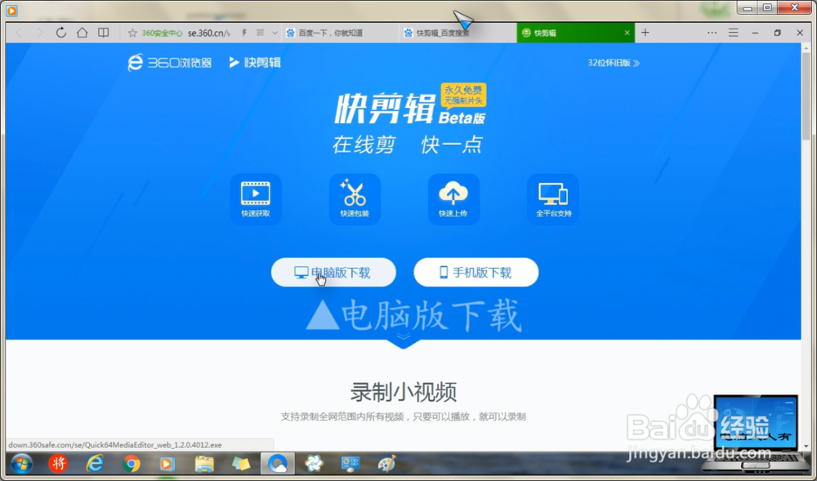Click the 360浏览器 logo
The width and height of the screenshot is (817, 481).
coord(170,62)
